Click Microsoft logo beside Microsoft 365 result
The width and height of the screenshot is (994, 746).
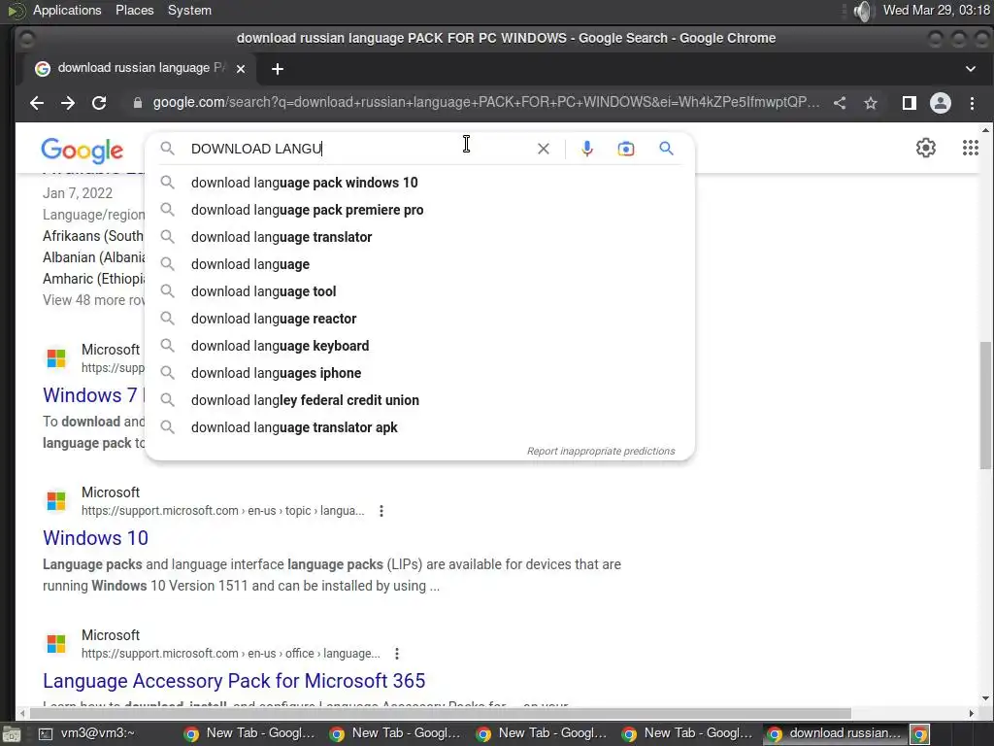tap(55, 644)
